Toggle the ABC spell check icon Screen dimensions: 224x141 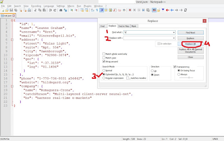(x=154, y=10)
